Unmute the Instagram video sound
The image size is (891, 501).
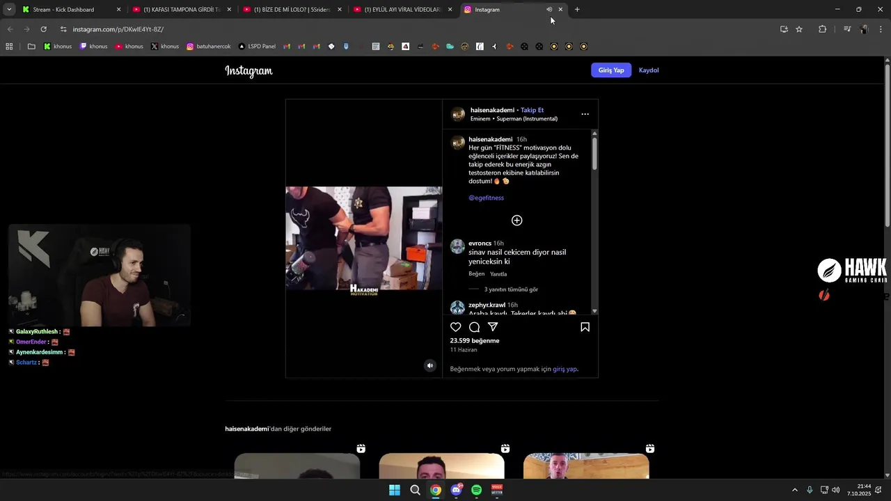point(430,365)
